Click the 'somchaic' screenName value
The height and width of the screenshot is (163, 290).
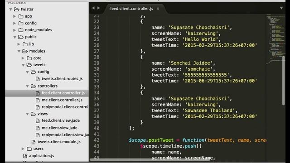pos(199,69)
